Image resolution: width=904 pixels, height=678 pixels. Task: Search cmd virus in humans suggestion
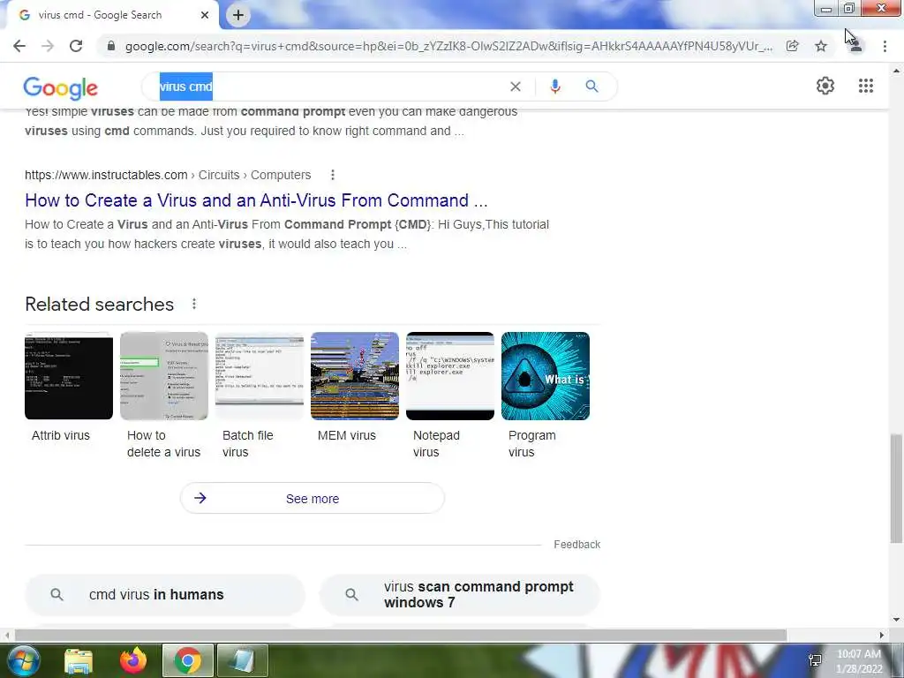click(x=165, y=594)
